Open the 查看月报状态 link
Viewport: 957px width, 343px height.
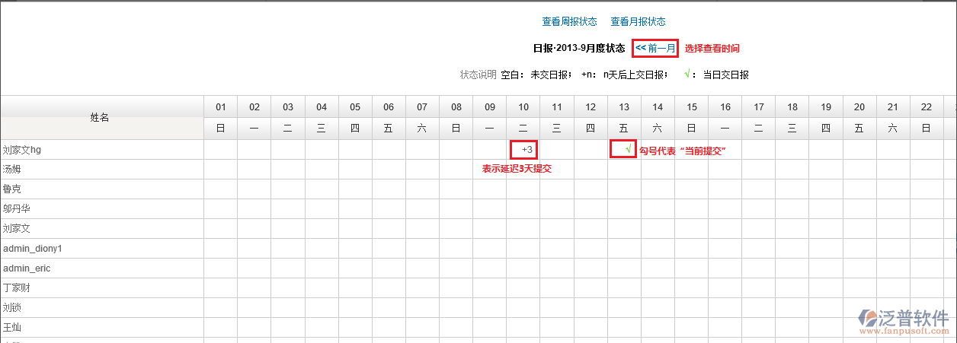pyautogui.click(x=638, y=21)
